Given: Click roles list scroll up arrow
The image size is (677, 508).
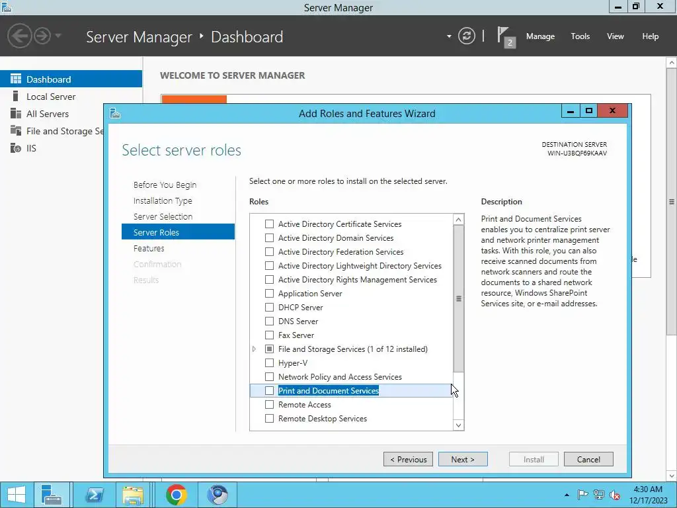Looking at the screenshot, I should pyautogui.click(x=459, y=220).
